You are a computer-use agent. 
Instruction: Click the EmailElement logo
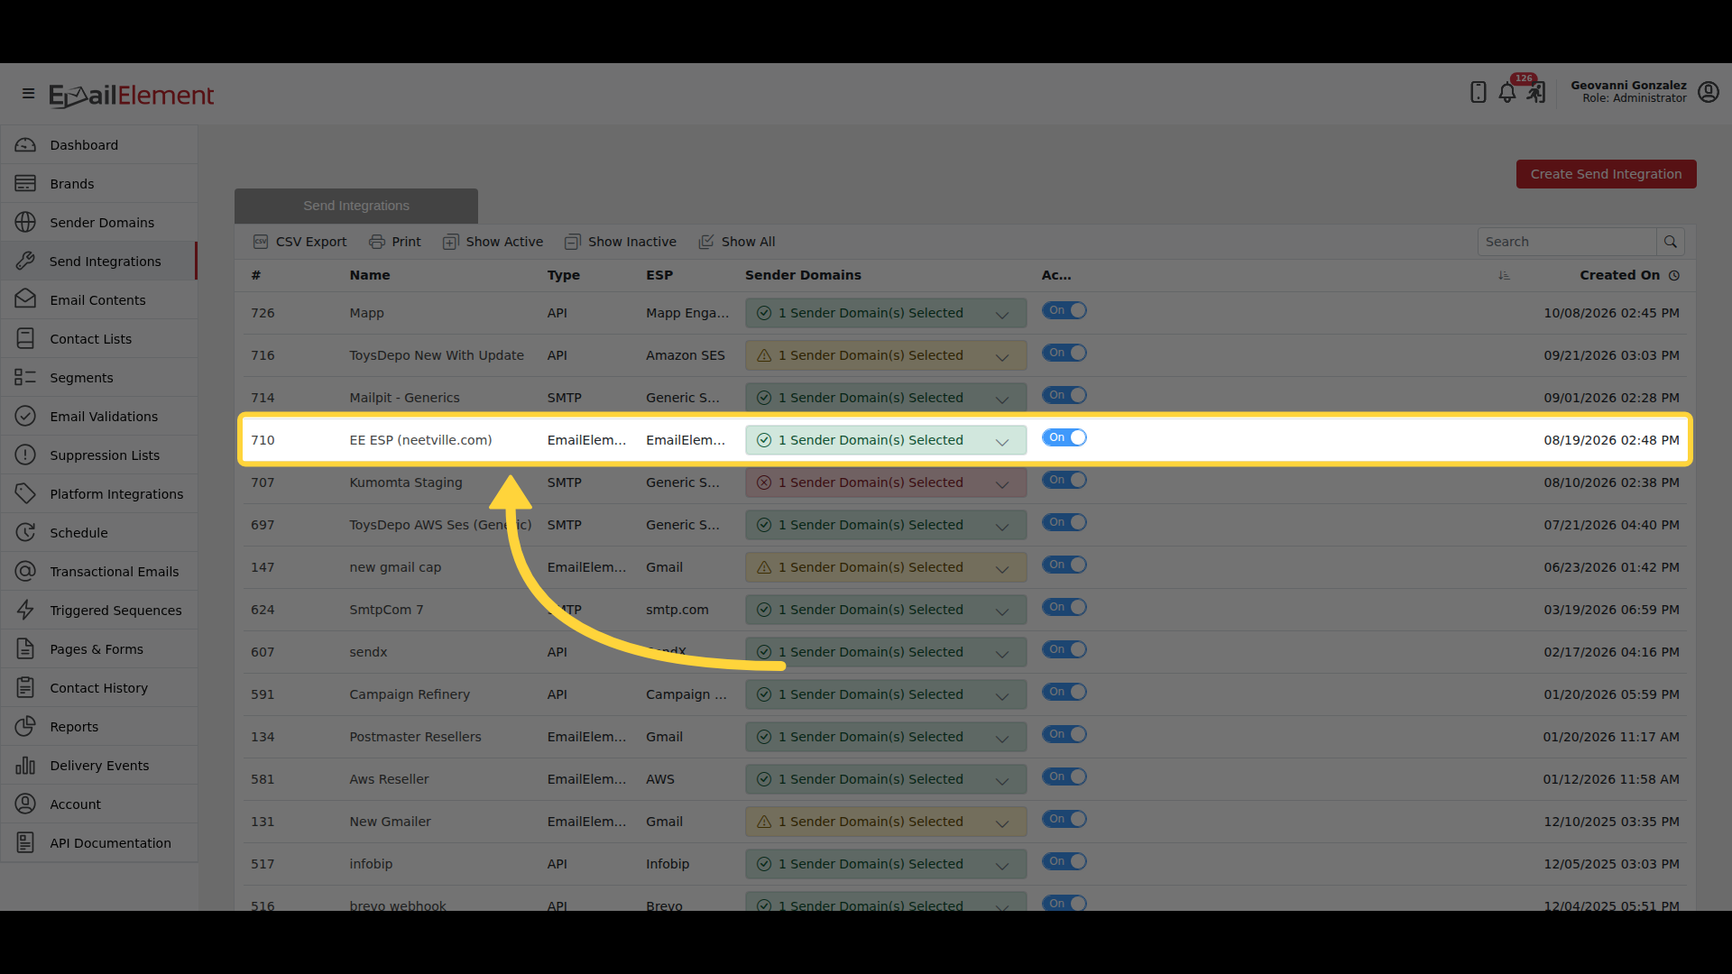pyautogui.click(x=132, y=95)
